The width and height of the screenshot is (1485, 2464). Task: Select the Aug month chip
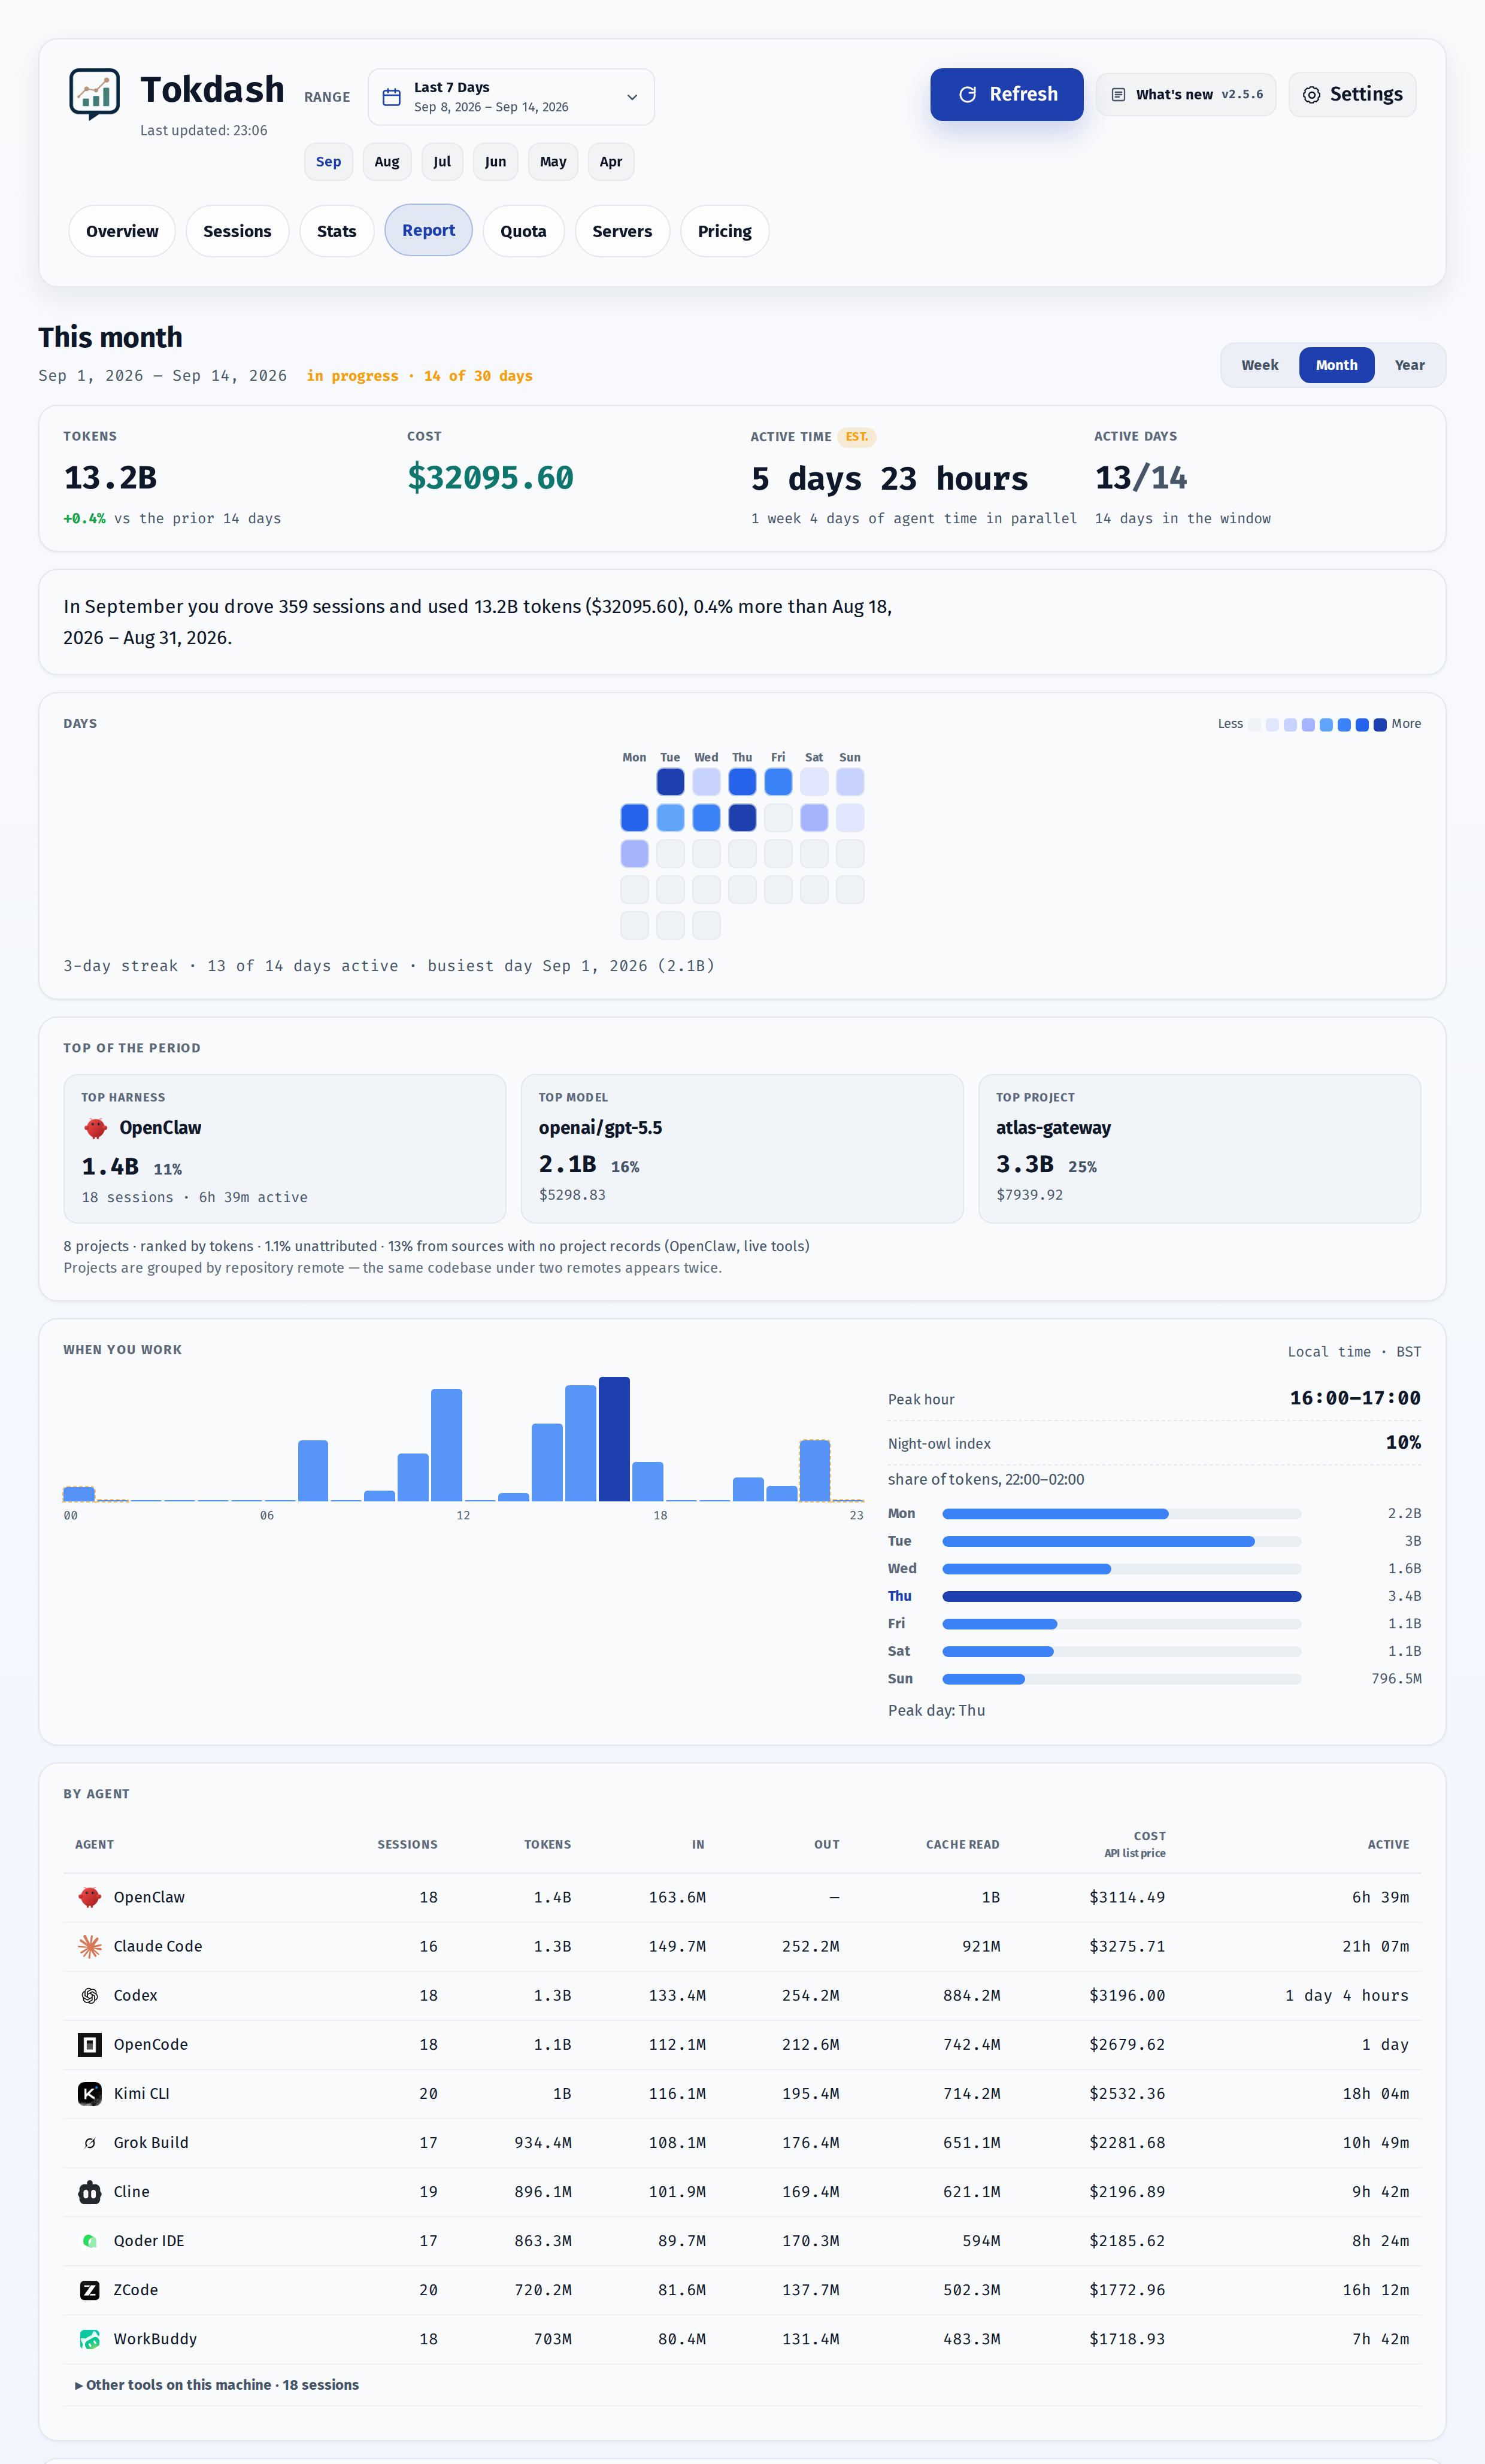[387, 162]
